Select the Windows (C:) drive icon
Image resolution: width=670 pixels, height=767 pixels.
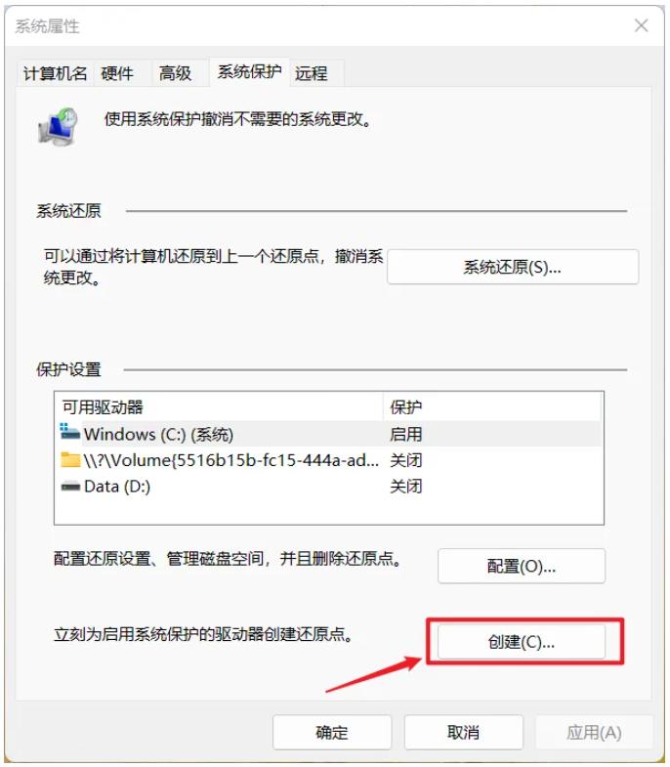(70, 432)
